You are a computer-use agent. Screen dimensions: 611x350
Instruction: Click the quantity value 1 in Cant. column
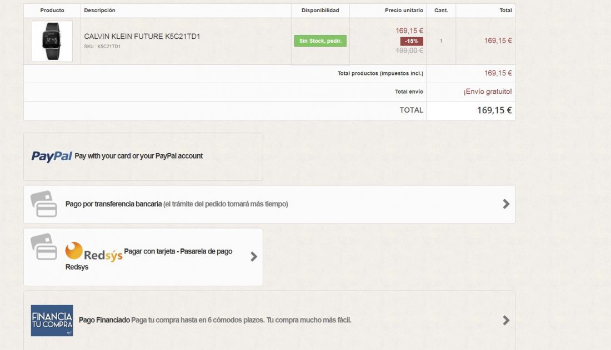(441, 41)
